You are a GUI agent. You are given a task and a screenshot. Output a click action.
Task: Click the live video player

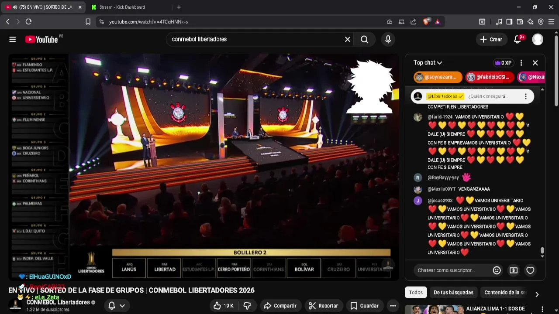pyautogui.click(x=204, y=167)
